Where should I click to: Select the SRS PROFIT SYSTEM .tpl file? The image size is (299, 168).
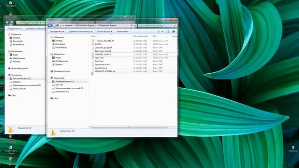(x=105, y=71)
